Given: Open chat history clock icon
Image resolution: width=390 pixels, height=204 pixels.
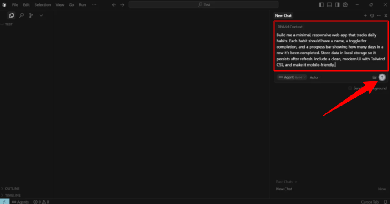Looking at the screenshot, I should click(x=372, y=16).
